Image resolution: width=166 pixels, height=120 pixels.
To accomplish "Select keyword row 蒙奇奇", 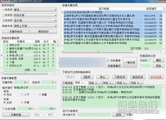I will pos(29,52).
